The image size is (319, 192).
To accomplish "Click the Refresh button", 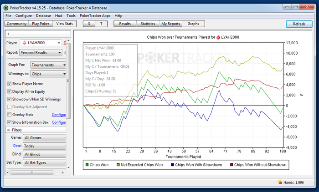I will pos(299,24).
